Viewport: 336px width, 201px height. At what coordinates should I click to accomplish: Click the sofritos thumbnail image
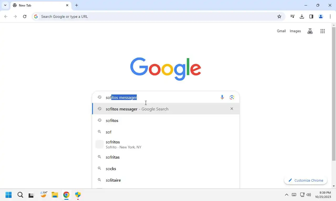[99, 144]
